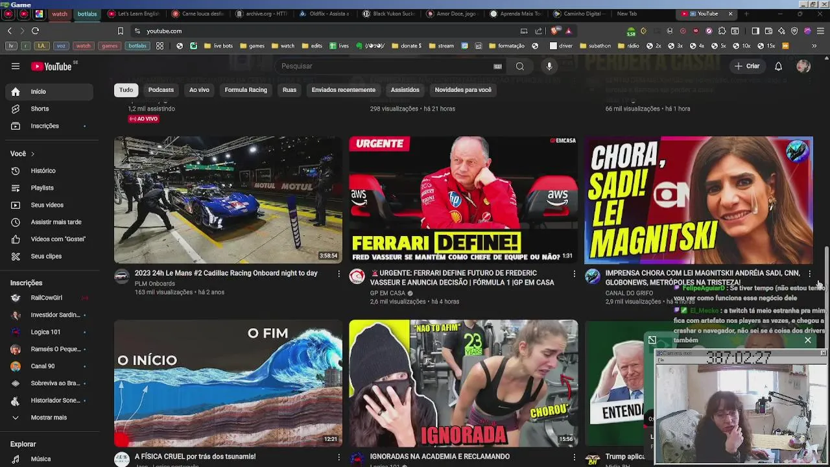Screen dimensions: 830x467
Task: Expand the Você section chevron
Action: 32,154
